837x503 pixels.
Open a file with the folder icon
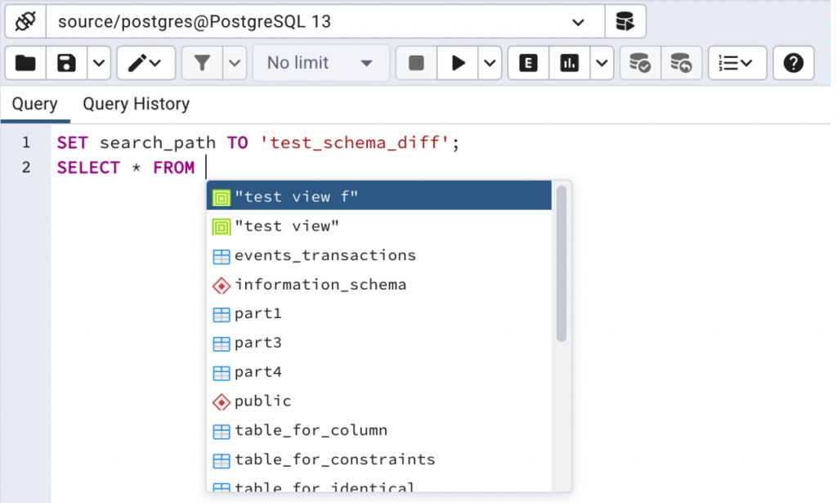pyautogui.click(x=25, y=63)
